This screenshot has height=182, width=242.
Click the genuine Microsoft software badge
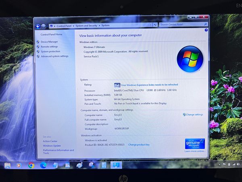[195, 144]
